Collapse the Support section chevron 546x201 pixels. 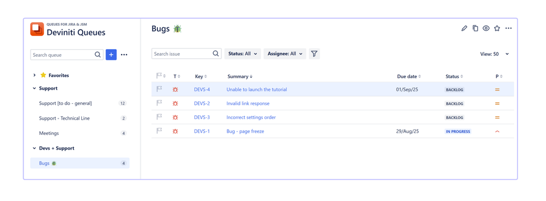(x=34, y=88)
